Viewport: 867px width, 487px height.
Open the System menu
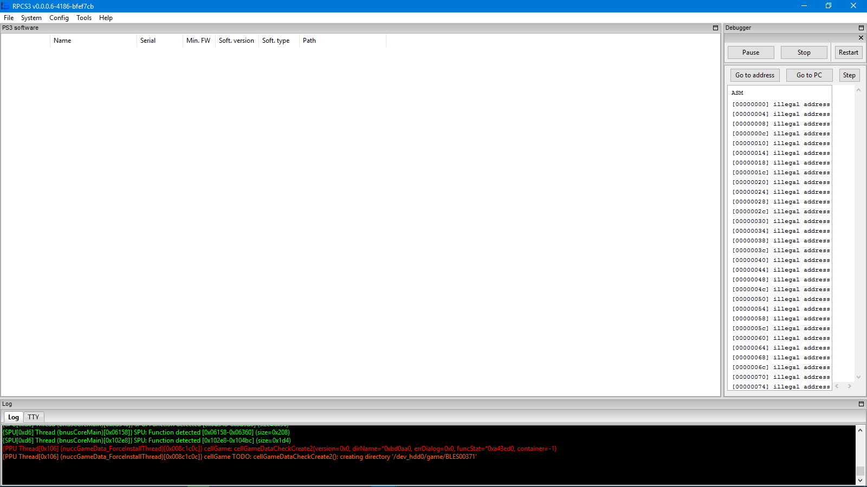point(31,18)
